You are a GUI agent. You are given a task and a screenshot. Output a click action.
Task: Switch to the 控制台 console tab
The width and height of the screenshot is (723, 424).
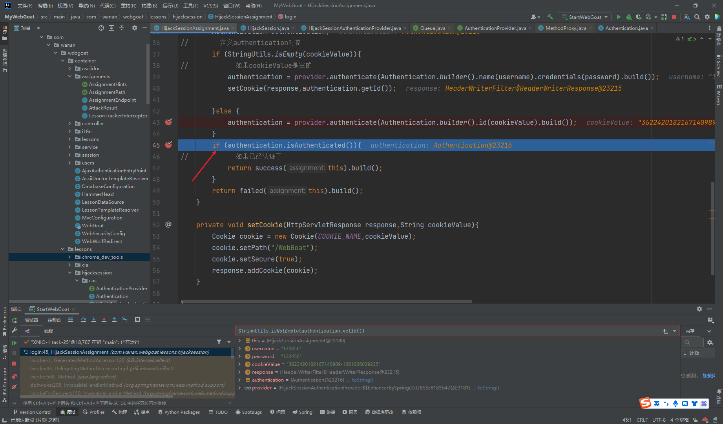pyautogui.click(x=54, y=320)
